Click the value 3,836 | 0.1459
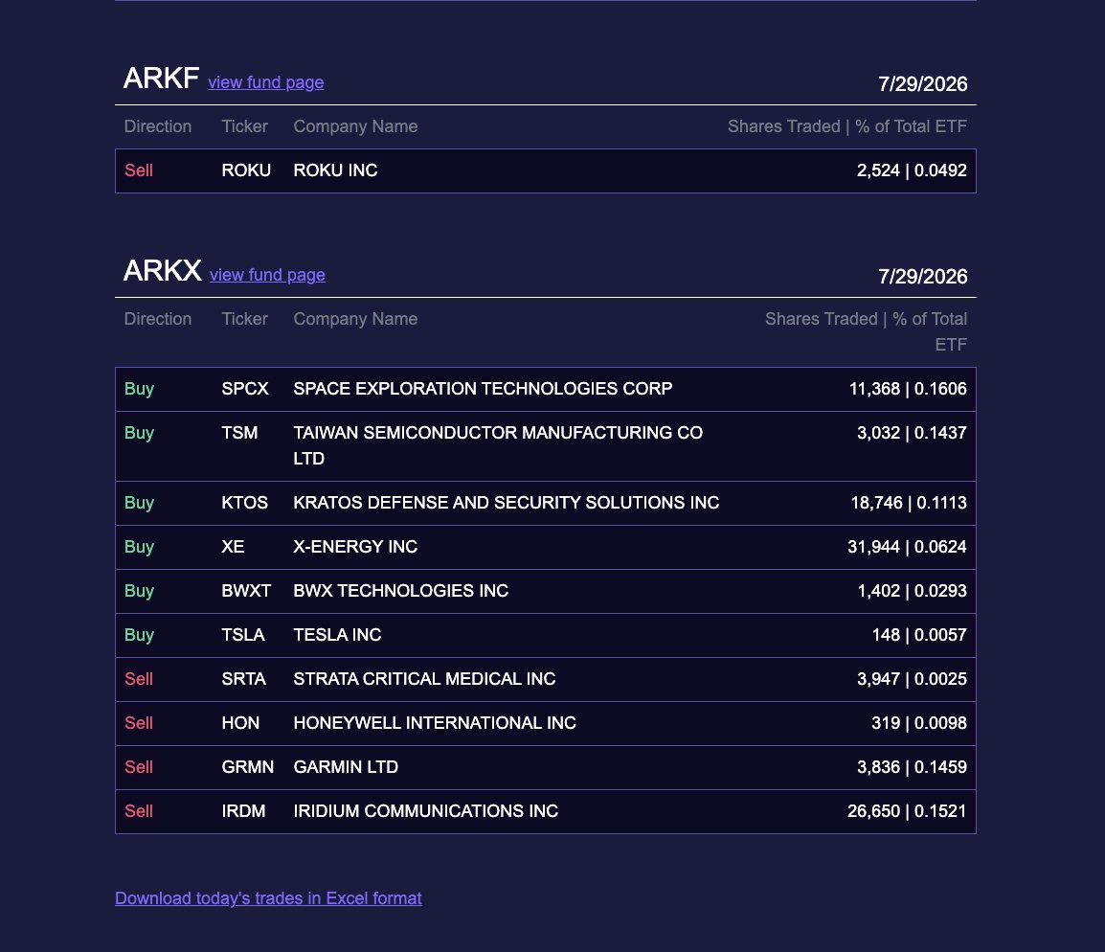Viewport: 1105px width, 952px height. click(912, 766)
